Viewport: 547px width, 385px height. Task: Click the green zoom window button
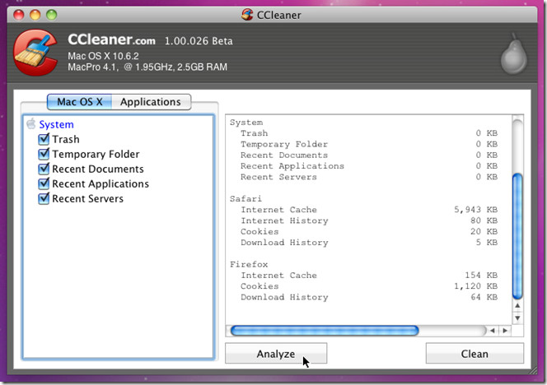tap(52, 15)
